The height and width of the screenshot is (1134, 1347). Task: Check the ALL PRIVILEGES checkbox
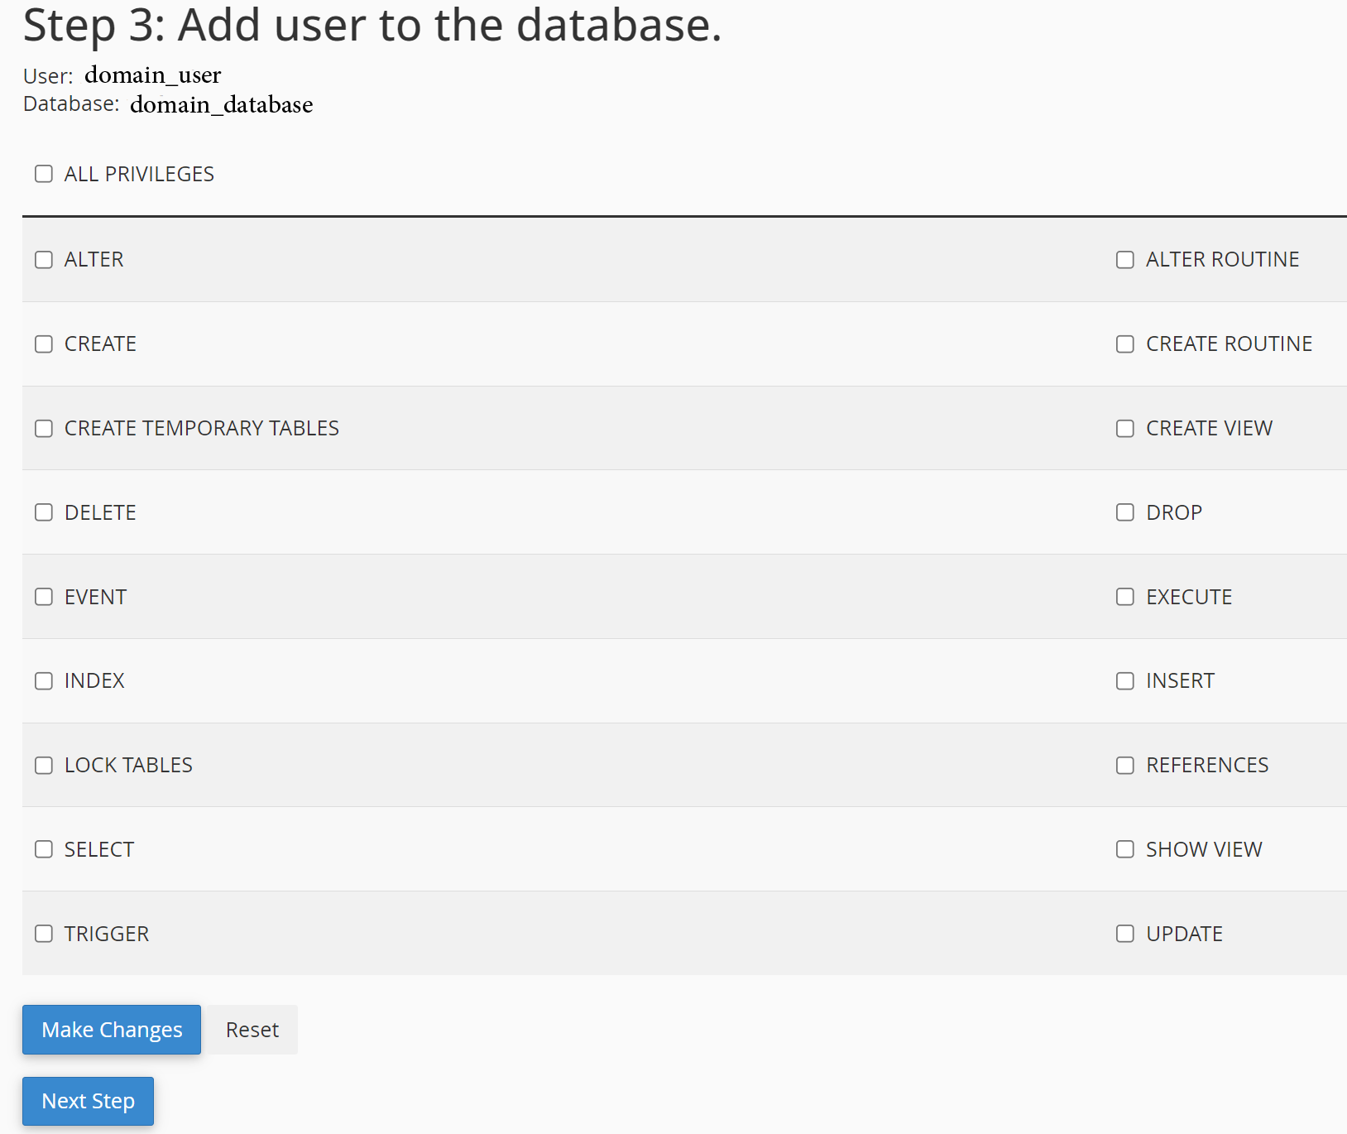point(44,174)
